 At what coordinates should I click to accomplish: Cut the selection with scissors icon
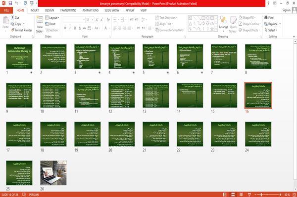(x=15, y=18)
